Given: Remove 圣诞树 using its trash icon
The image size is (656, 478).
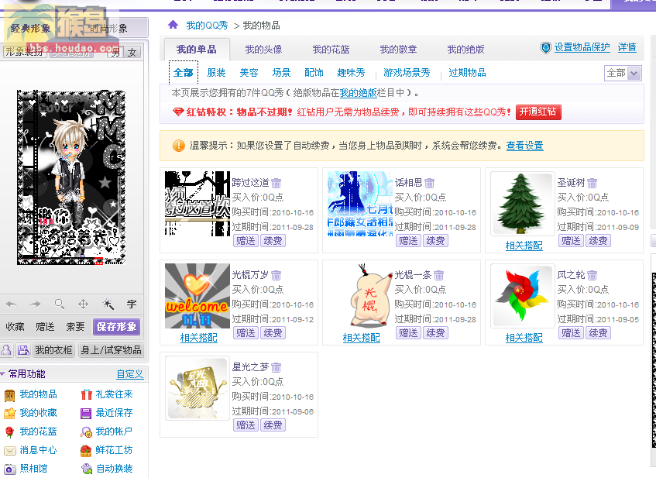Looking at the screenshot, I should pyautogui.click(x=592, y=183).
